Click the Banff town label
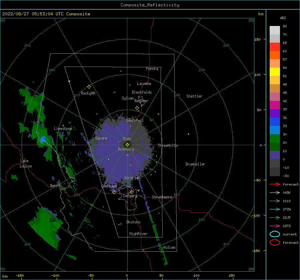The image size is (300, 280). pos(55,186)
